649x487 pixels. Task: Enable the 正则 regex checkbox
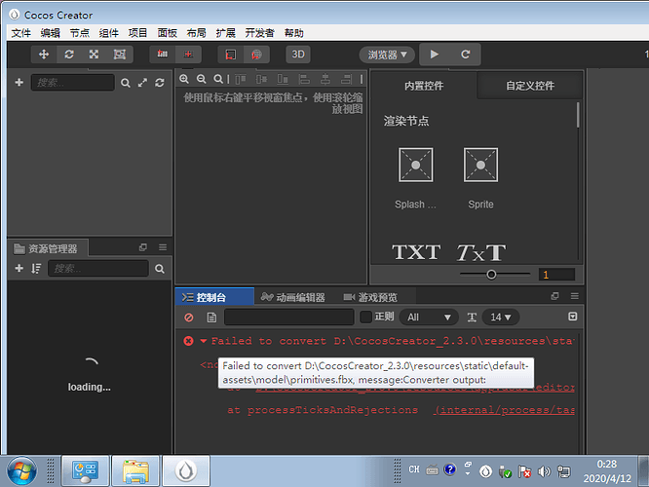(x=365, y=317)
